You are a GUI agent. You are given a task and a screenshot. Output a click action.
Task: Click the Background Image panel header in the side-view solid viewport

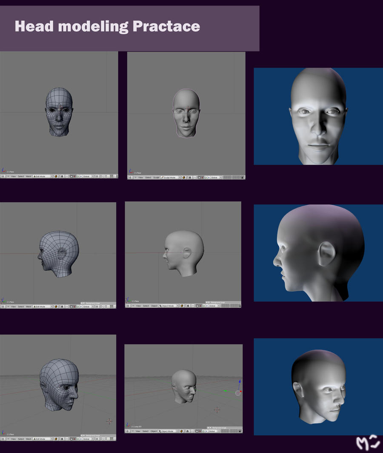point(223,302)
